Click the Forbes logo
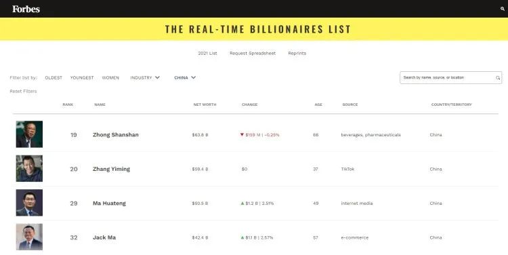Viewport: 508px width, 255px height. click(26, 9)
